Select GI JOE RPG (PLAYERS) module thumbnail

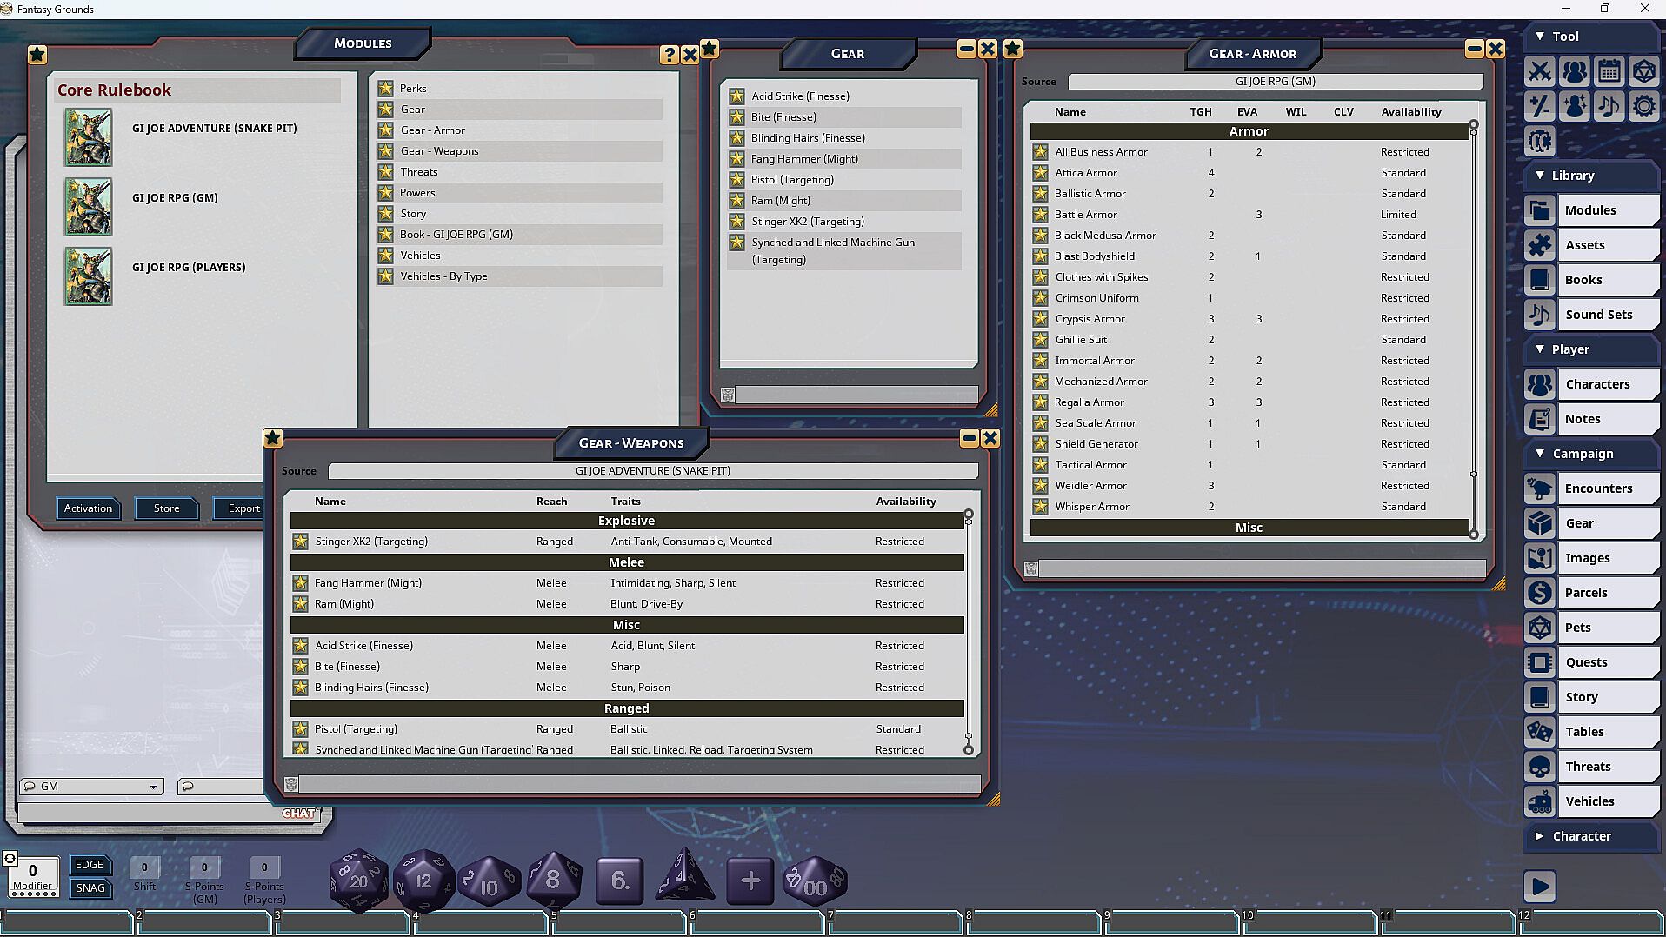click(x=88, y=276)
